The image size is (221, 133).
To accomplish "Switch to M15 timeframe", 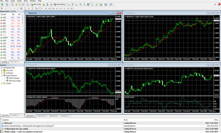I will click(50, 8).
